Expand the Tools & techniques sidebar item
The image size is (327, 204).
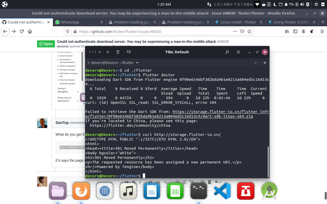58,80
